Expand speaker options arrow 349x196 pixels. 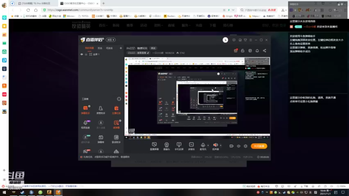221,145
